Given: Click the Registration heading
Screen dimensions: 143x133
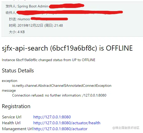Looking at the screenshot, I should [x=16, y=106].
